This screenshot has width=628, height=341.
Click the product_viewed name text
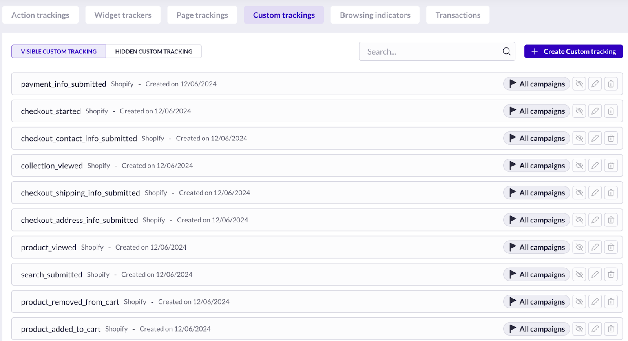49,248
